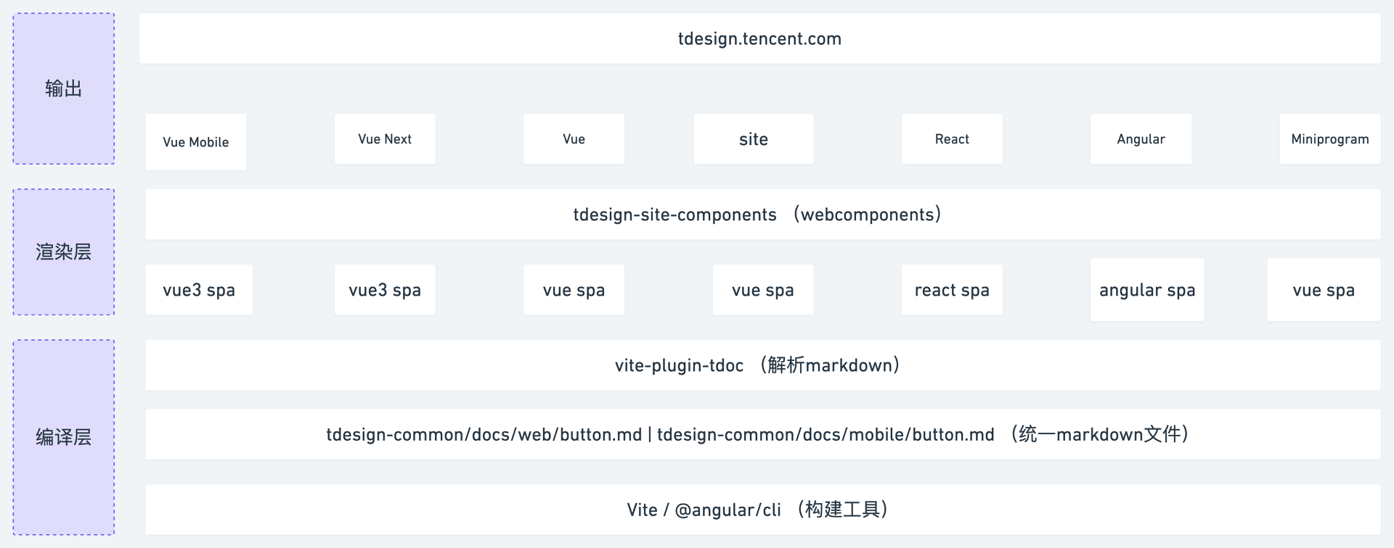Click the vue spa box below site
The image size is (1394, 548).
coord(763,290)
